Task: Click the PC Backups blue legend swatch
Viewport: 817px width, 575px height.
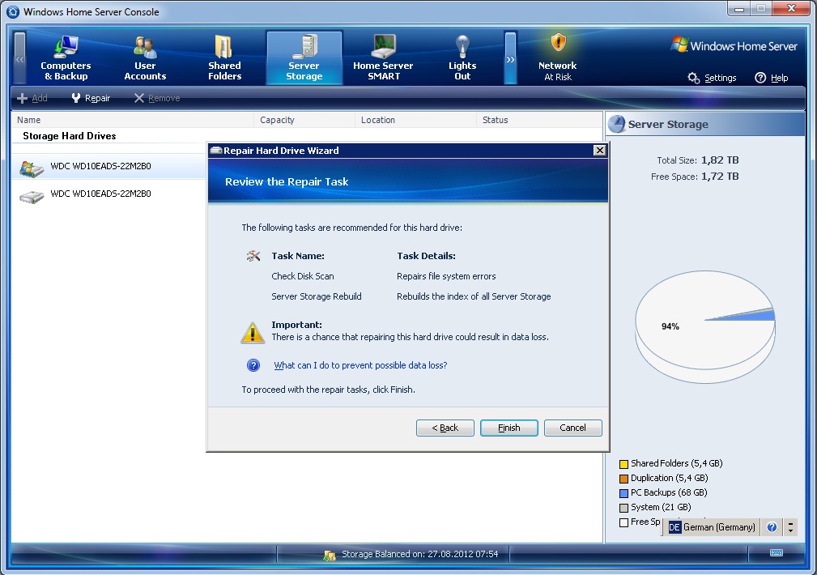Action: (x=623, y=493)
